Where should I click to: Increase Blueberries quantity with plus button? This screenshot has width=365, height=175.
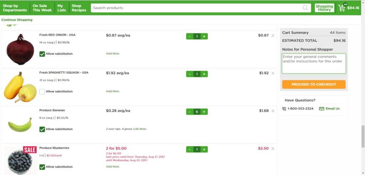tap(204, 149)
